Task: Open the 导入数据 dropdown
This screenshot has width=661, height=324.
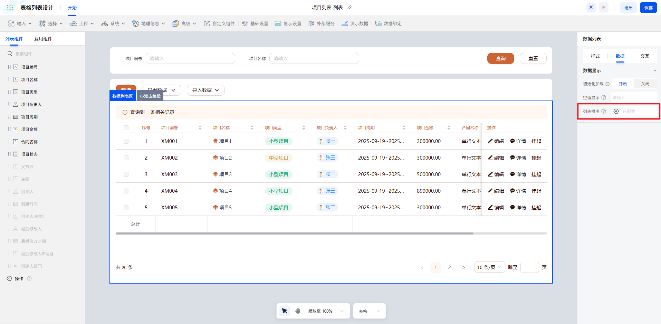Action: (x=205, y=90)
